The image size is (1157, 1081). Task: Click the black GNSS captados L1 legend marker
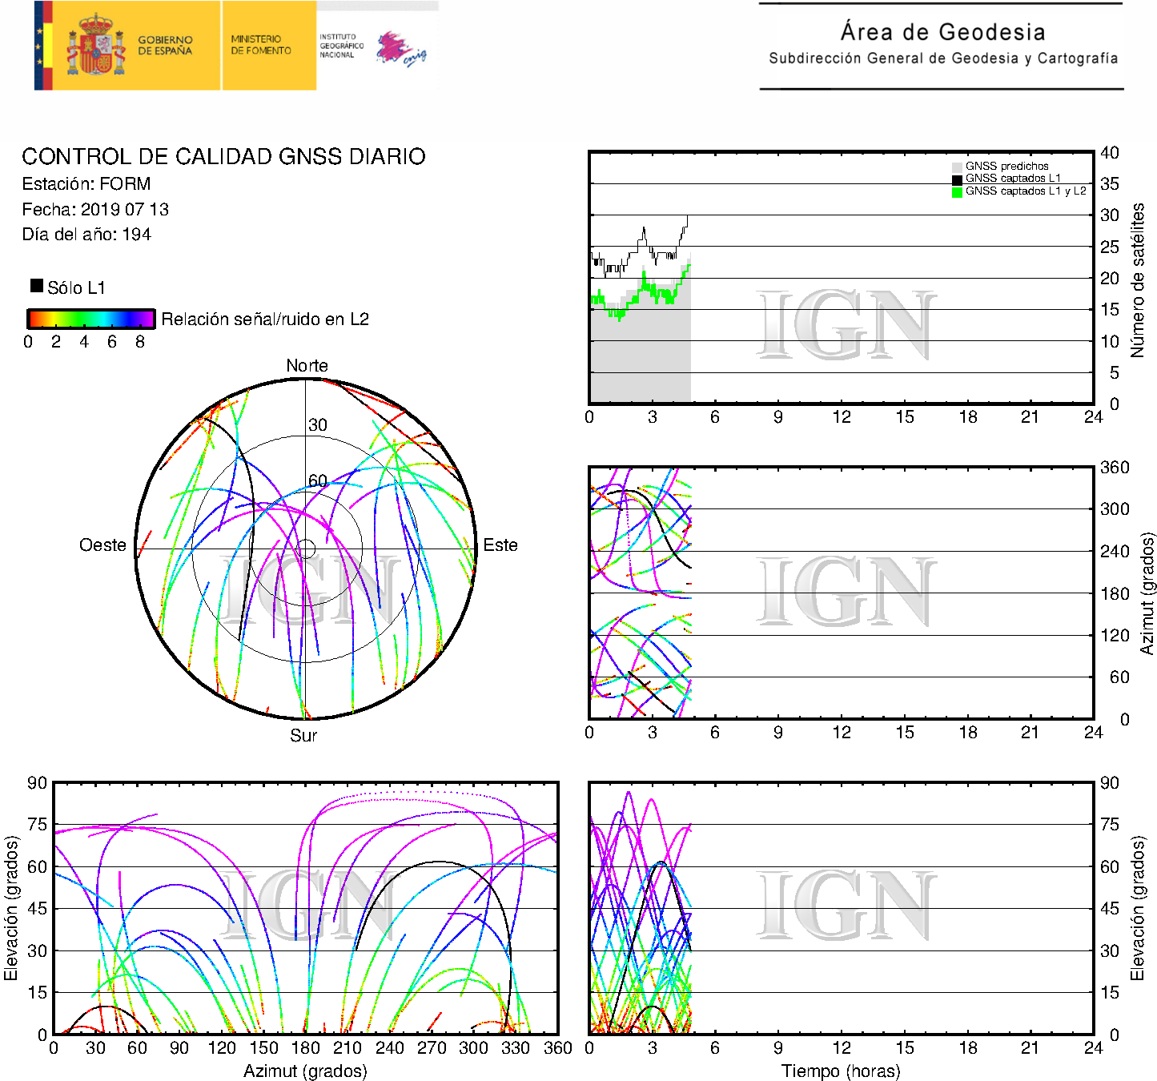(957, 179)
